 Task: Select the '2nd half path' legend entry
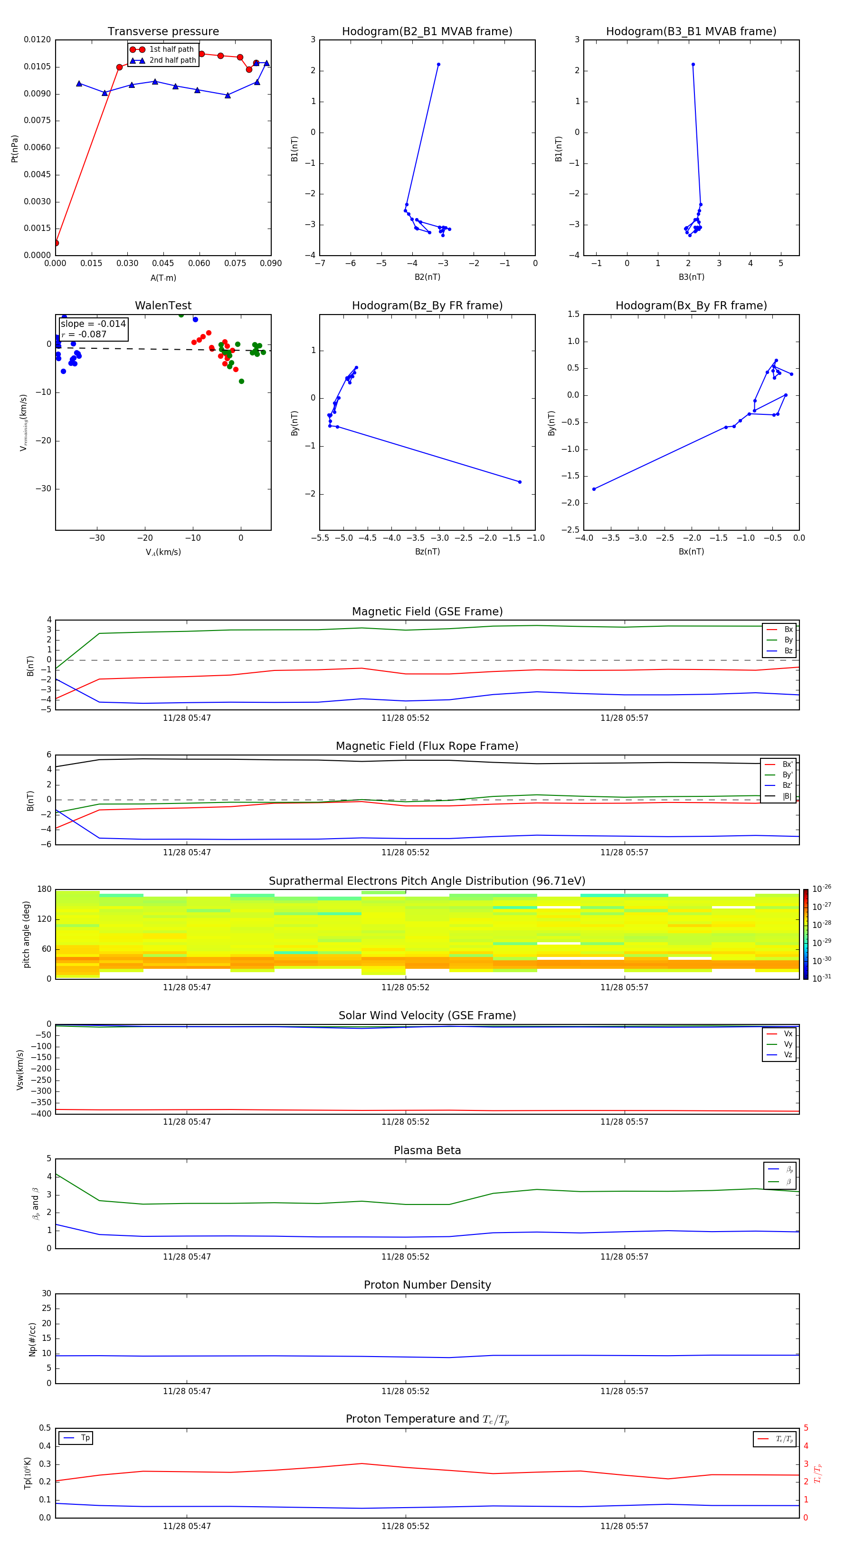tap(163, 60)
